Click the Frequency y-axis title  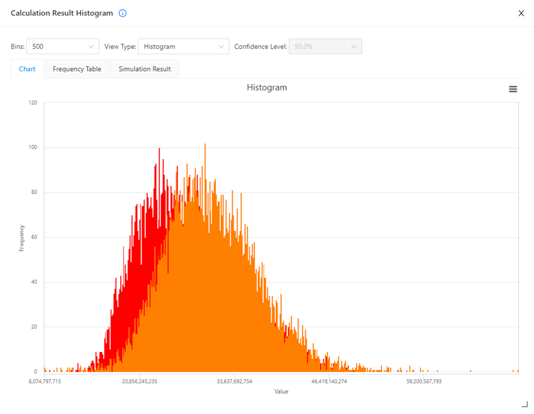tap(21, 238)
